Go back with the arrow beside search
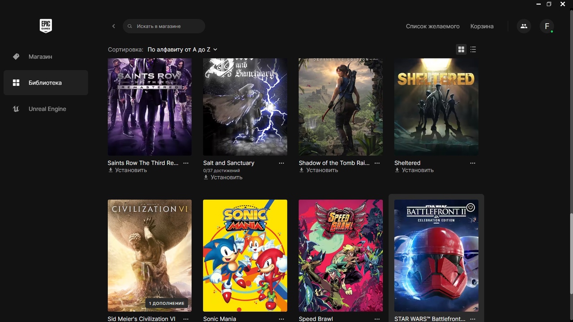This screenshot has height=322, width=573. click(x=114, y=26)
